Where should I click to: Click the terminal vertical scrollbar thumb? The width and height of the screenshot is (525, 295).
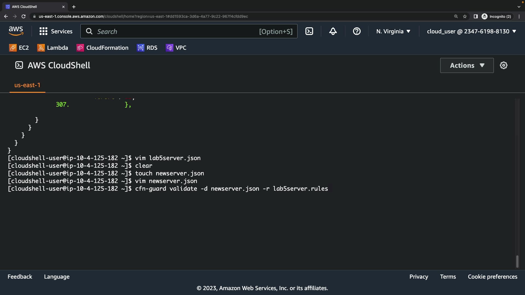point(517,261)
